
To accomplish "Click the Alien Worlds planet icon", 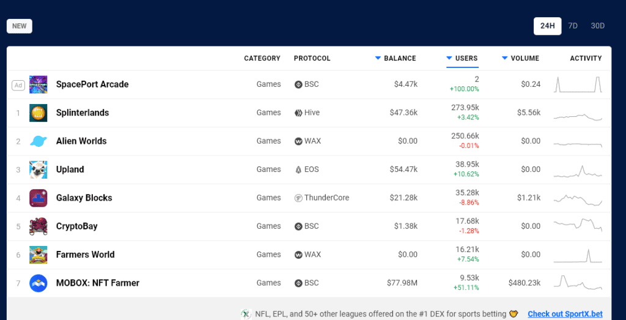I will click(x=39, y=141).
